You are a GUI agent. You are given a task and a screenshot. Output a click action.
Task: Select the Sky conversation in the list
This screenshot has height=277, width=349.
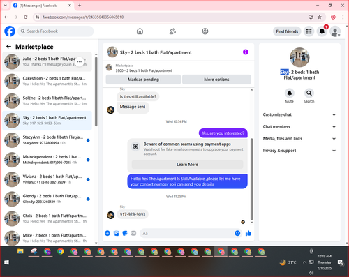(47, 121)
